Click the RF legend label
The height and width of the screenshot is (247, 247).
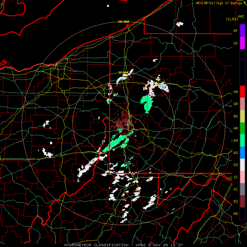click(x=235, y=31)
